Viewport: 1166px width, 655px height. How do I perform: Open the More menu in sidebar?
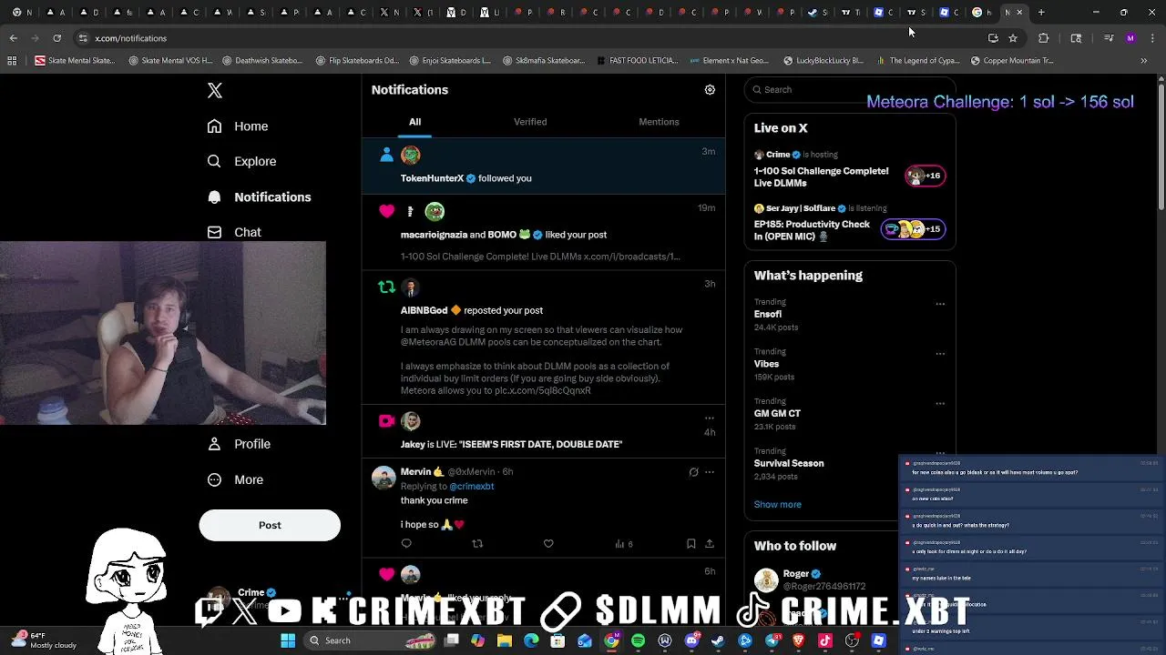[x=235, y=479]
